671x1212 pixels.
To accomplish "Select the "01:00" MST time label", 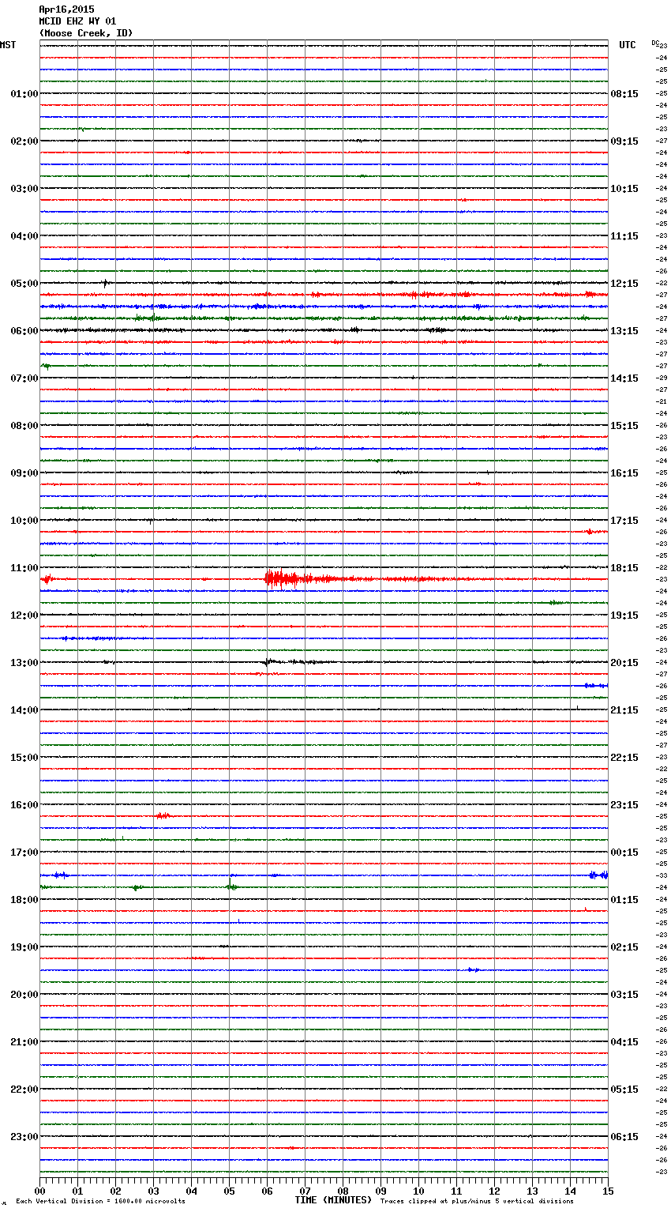I will pos(24,94).
